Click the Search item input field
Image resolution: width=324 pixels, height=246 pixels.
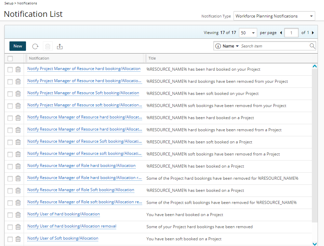(x=274, y=46)
